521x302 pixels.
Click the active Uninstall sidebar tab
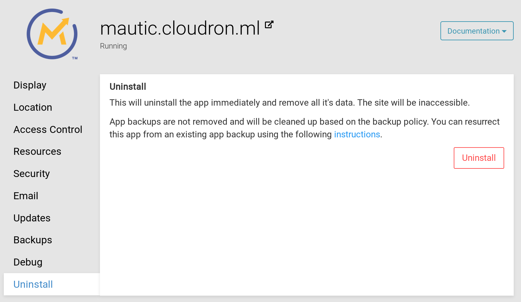coord(33,284)
